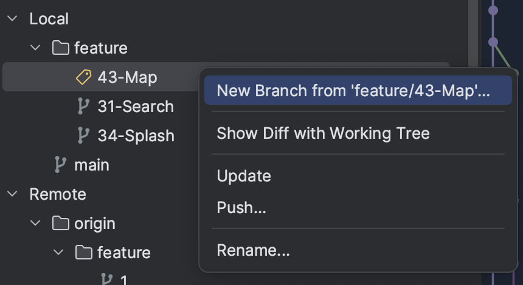Collapse the Remote branches group
The width and height of the screenshot is (523, 285).
tap(12, 194)
